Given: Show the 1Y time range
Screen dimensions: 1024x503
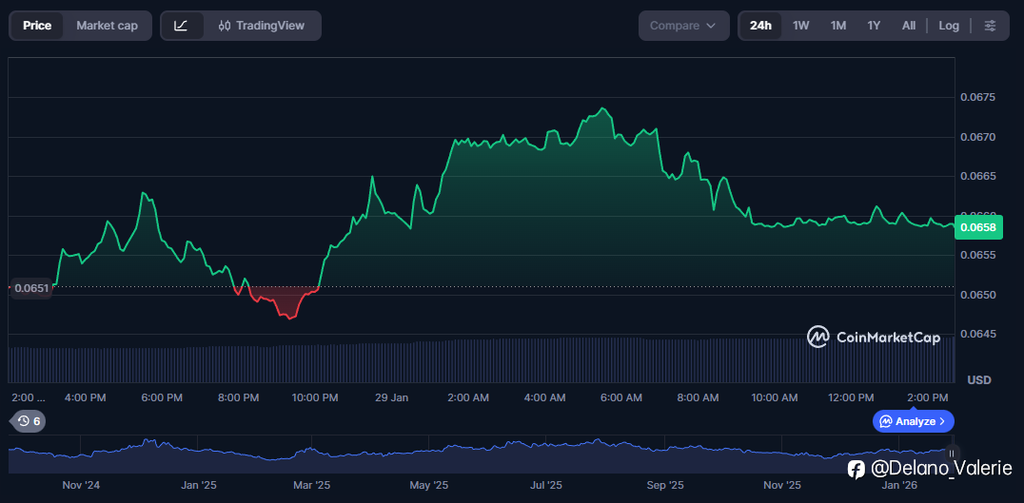Looking at the screenshot, I should pyautogui.click(x=874, y=26).
